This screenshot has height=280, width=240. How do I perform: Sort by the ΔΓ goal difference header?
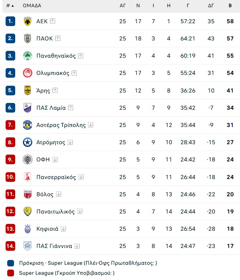click(211, 6)
